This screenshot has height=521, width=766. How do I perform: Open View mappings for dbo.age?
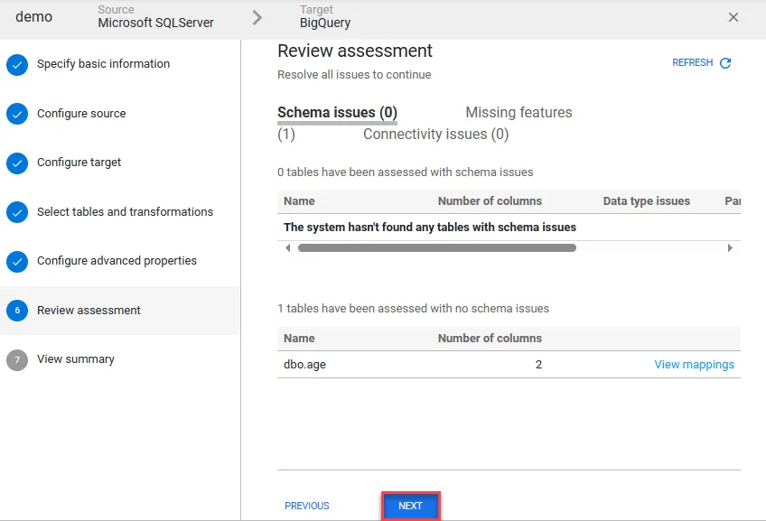[694, 364]
